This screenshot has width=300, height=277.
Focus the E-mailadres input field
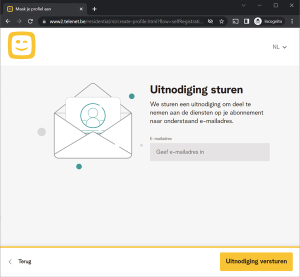209,152
